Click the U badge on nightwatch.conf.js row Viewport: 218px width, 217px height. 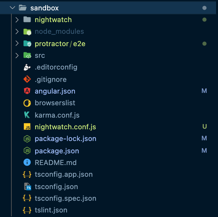coord(205,126)
